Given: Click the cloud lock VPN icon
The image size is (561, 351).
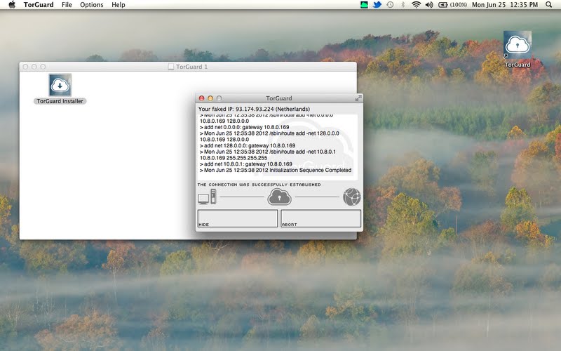Looking at the screenshot, I should (x=279, y=197).
